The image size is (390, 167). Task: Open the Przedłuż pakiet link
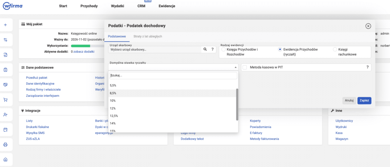pos(37,78)
